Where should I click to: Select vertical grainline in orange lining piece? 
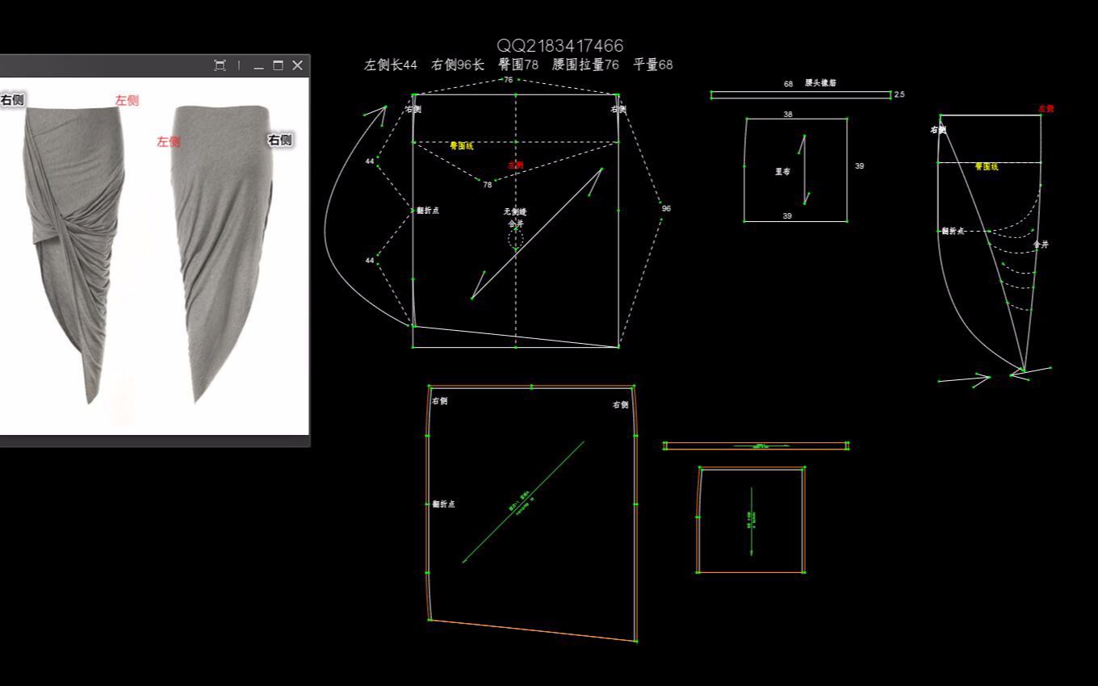point(752,521)
